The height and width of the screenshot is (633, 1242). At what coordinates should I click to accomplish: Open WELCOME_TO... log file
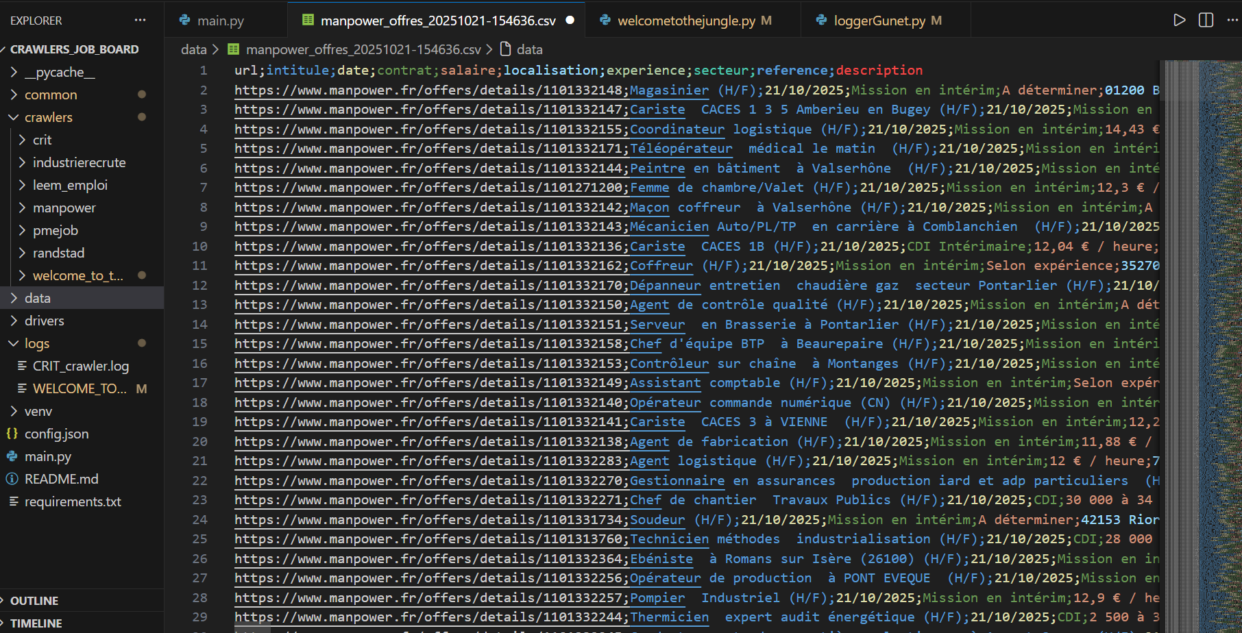point(80,388)
